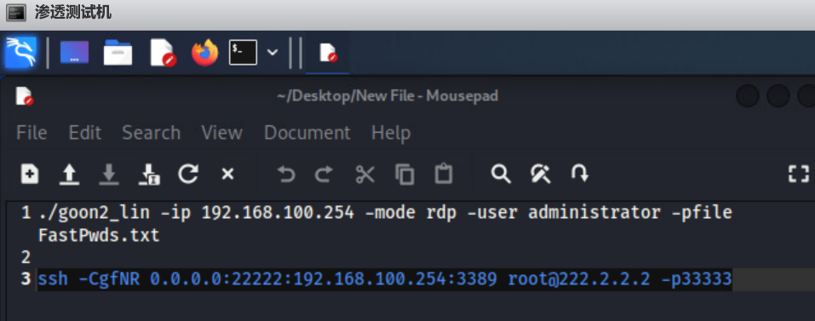Click the highlighted ssh -CgfNR command line
Image resolution: width=815 pixels, height=321 pixels.
(385, 279)
